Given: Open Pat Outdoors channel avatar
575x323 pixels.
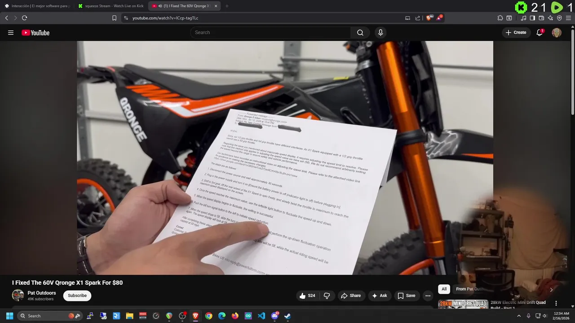Looking at the screenshot, I should [x=18, y=295].
